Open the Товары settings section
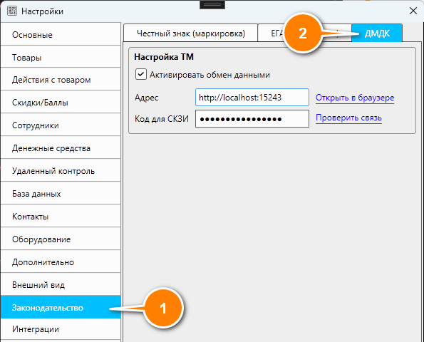The image size is (424, 342). [61, 57]
